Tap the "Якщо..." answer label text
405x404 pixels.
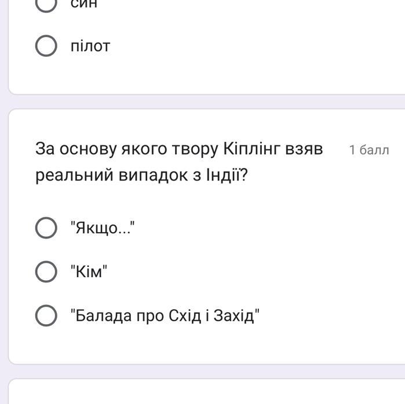(x=103, y=229)
